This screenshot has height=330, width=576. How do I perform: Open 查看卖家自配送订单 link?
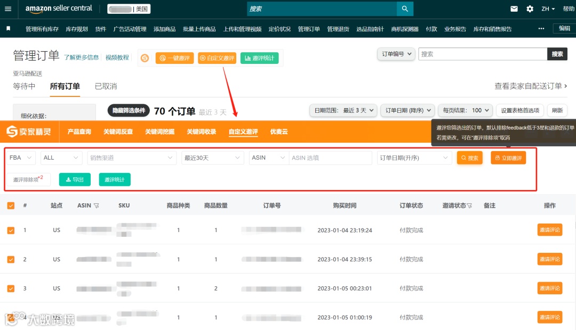click(x=531, y=86)
